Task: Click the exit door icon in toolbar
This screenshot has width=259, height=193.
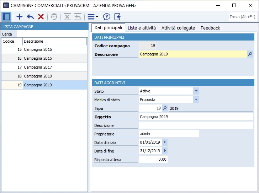Action: tap(117, 17)
